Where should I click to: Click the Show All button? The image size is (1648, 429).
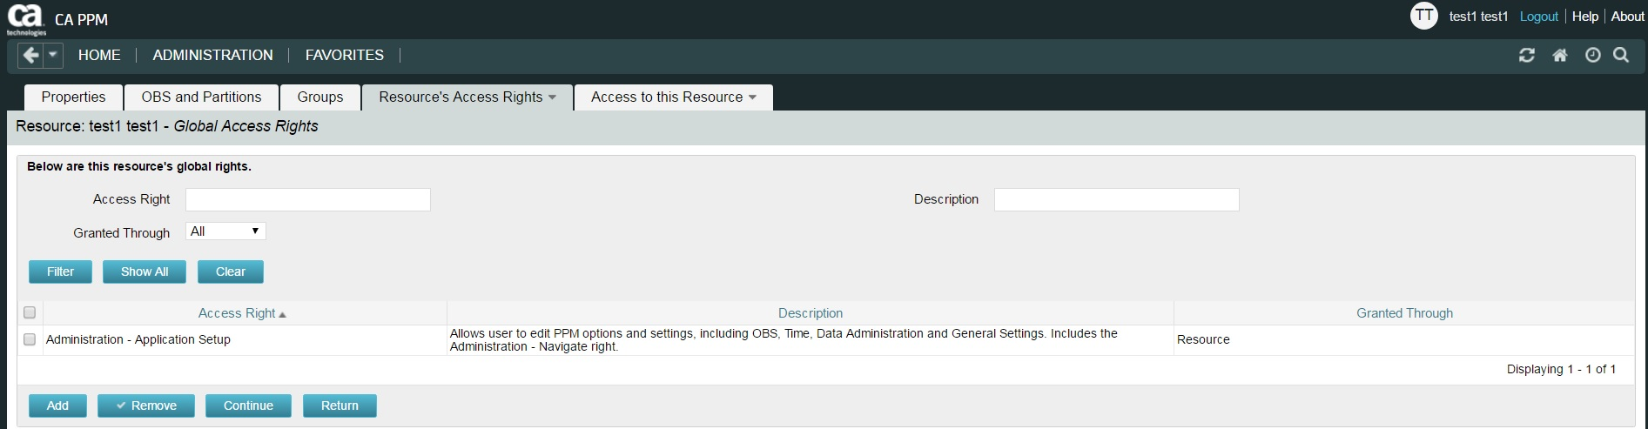pyautogui.click(x=145, y=271)
